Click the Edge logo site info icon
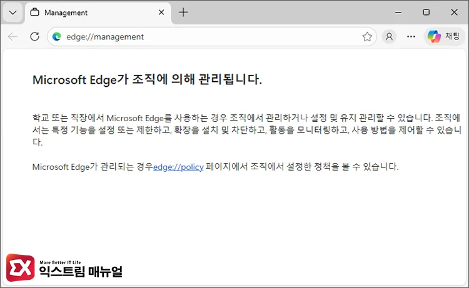Image resolution: width=469 pixels, height=288 pixels. pyautogui.click(x=56, y=37)
